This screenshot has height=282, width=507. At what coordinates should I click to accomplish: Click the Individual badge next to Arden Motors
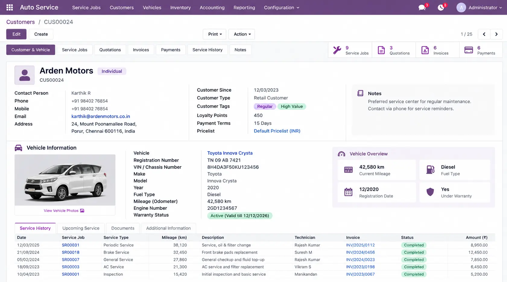pyautogui.click(x=112, y=71)
